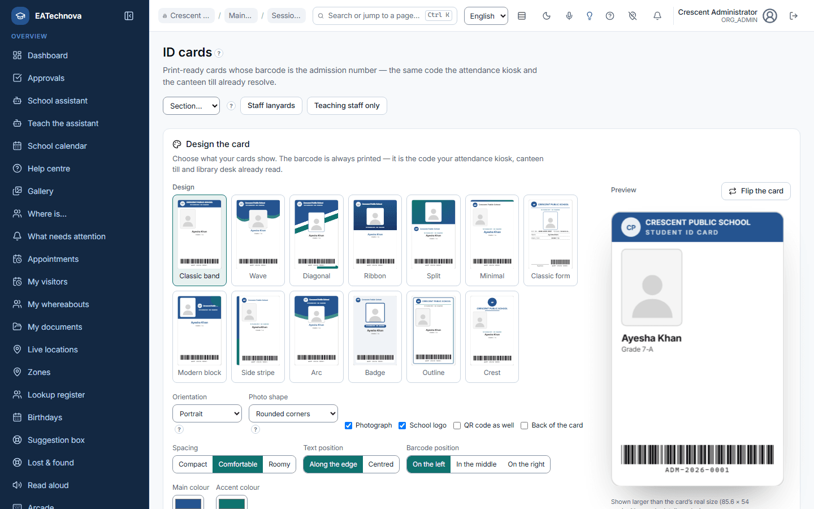The image size is (814, 509).
Task: Enable Back of the card checkbox
Action: 525,425
